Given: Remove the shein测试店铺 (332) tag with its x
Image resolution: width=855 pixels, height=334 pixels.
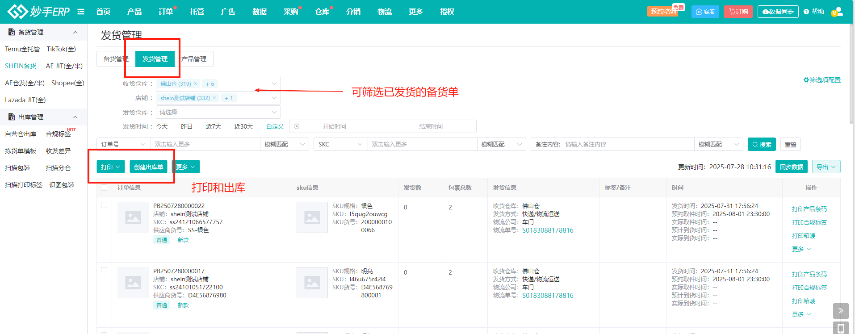Looking at the screenshot, I should (x=214, y=98).
